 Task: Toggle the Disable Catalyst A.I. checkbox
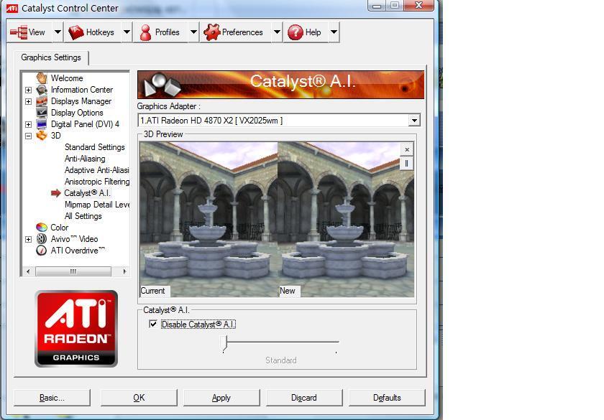coord(152,325)
